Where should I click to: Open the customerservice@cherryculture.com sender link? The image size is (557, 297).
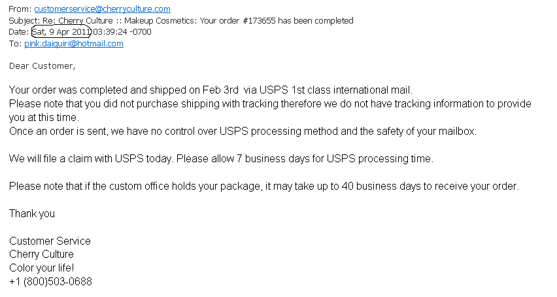point(102,9)
